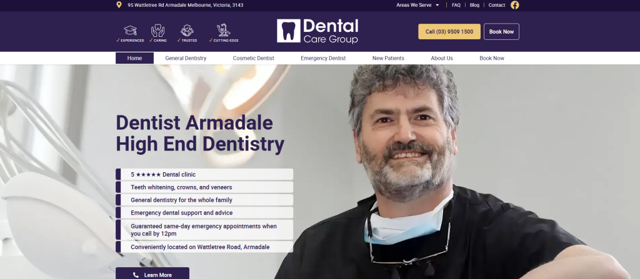Click the Dental Care Group tooth logo

[x=288, y=31]
